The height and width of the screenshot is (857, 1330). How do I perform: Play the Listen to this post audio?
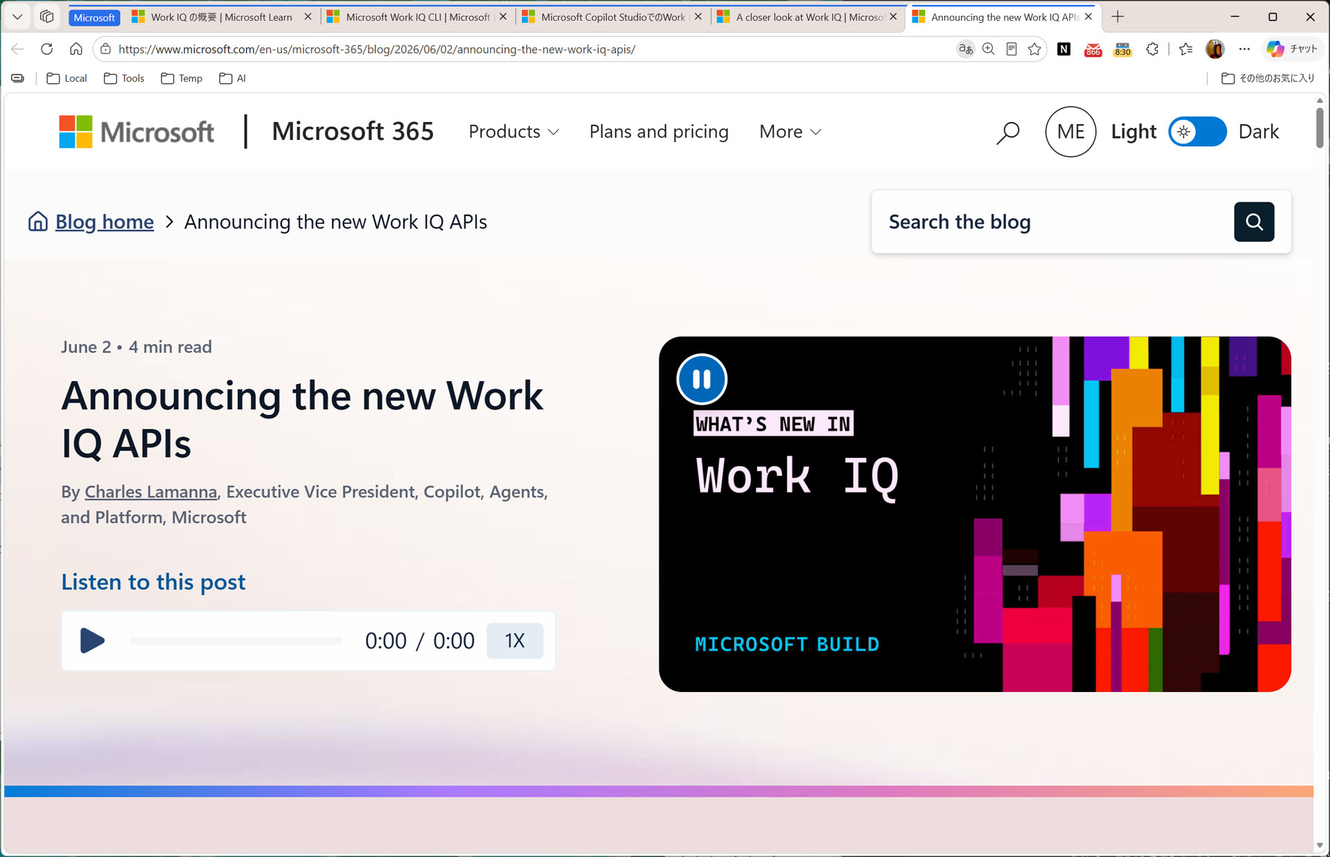point(91,641)
